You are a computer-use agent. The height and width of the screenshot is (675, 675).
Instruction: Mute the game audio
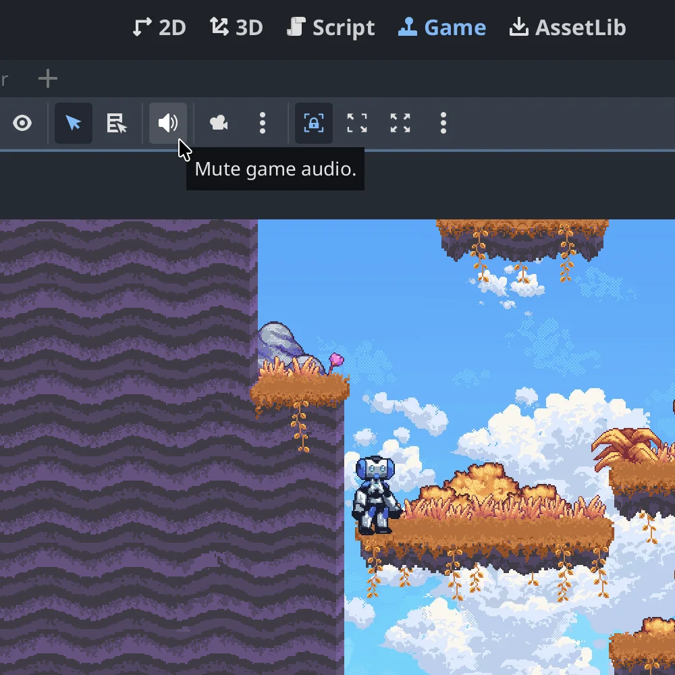point(167,124)
